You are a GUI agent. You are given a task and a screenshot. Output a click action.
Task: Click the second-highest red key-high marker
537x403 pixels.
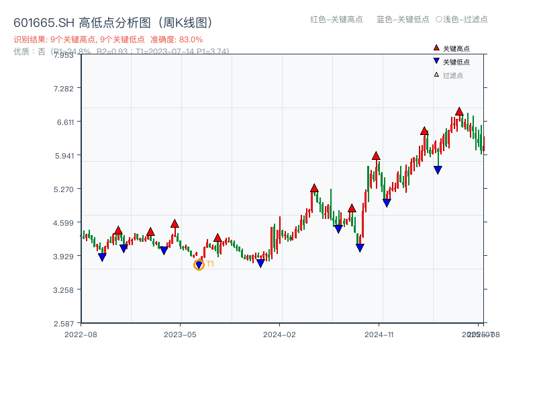pos(424,131)
